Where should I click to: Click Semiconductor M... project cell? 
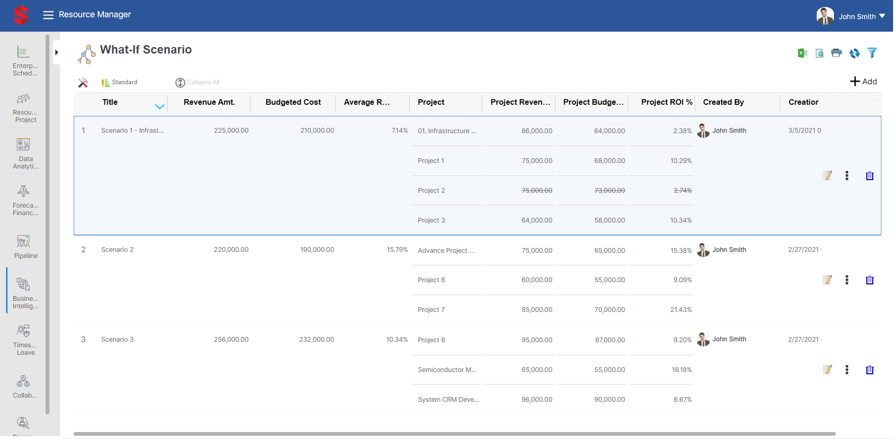pyautogui.click(x=447, y=370)
